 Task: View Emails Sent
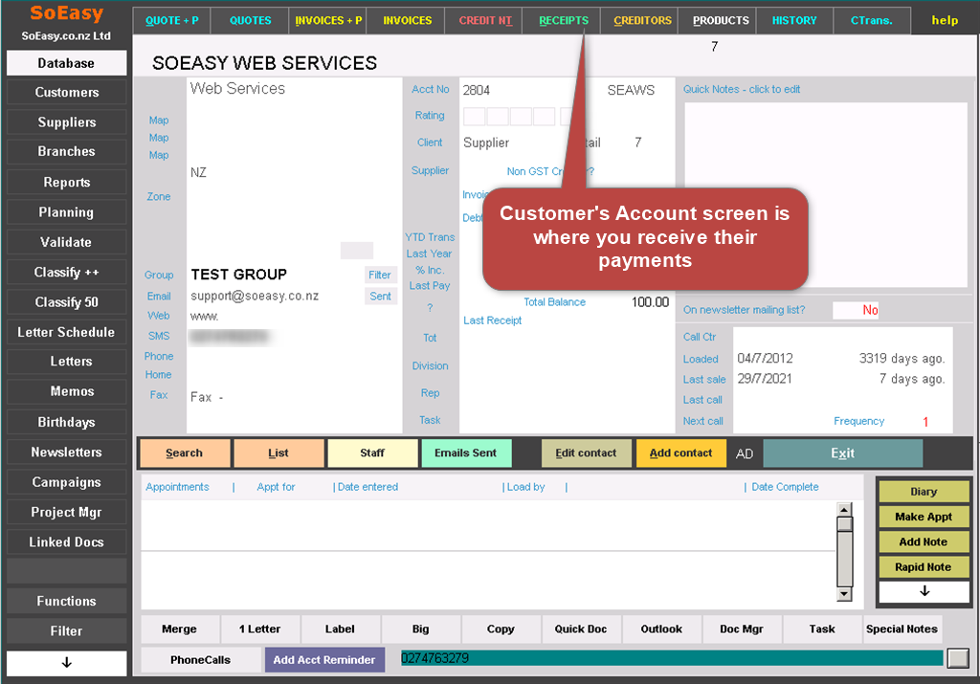coord(466,453)
